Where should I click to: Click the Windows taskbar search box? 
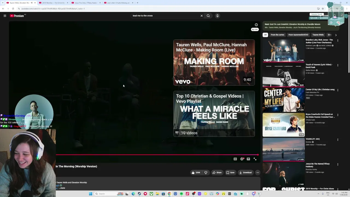click(x=109, y=194)
